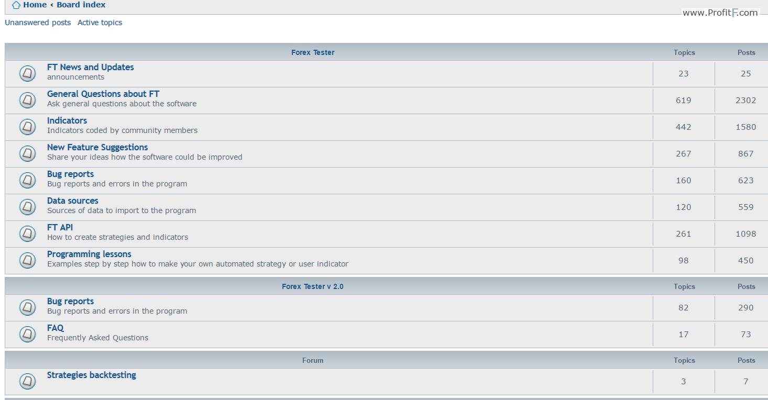Image resolution: width=768 pixels, height=400 pixels.
Task: Click 'Sources of data to import' description
Action: [122, 210]
